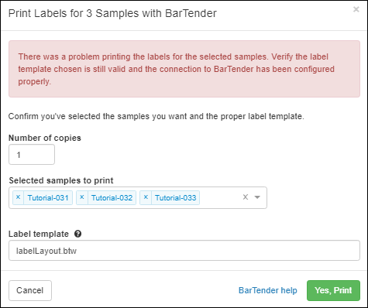368x308 pixels.
Task: Open Label template help tooltip icon
Action: pos(77,234)
